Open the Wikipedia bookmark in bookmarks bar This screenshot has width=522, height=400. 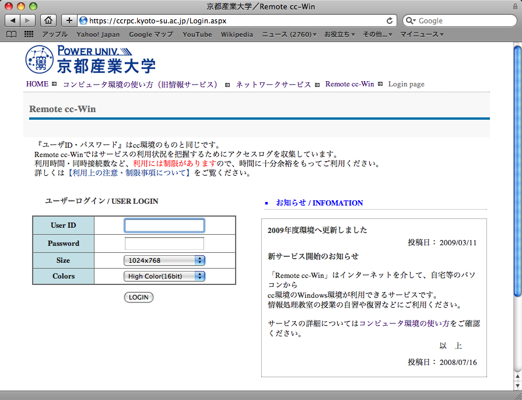(x=237, y=34)
